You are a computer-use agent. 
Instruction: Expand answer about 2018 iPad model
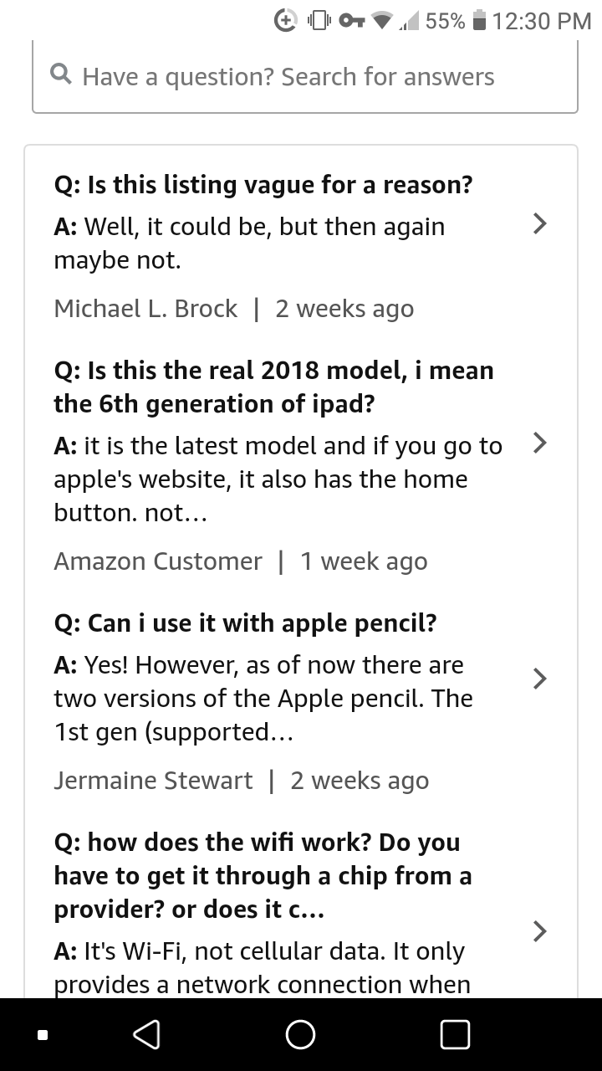[540, 442]
